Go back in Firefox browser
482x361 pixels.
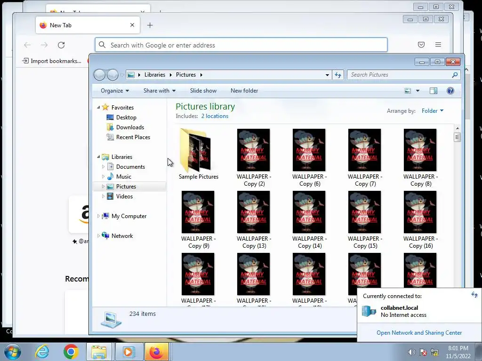(27, 45)
